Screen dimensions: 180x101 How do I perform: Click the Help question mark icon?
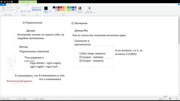(179, 4)
